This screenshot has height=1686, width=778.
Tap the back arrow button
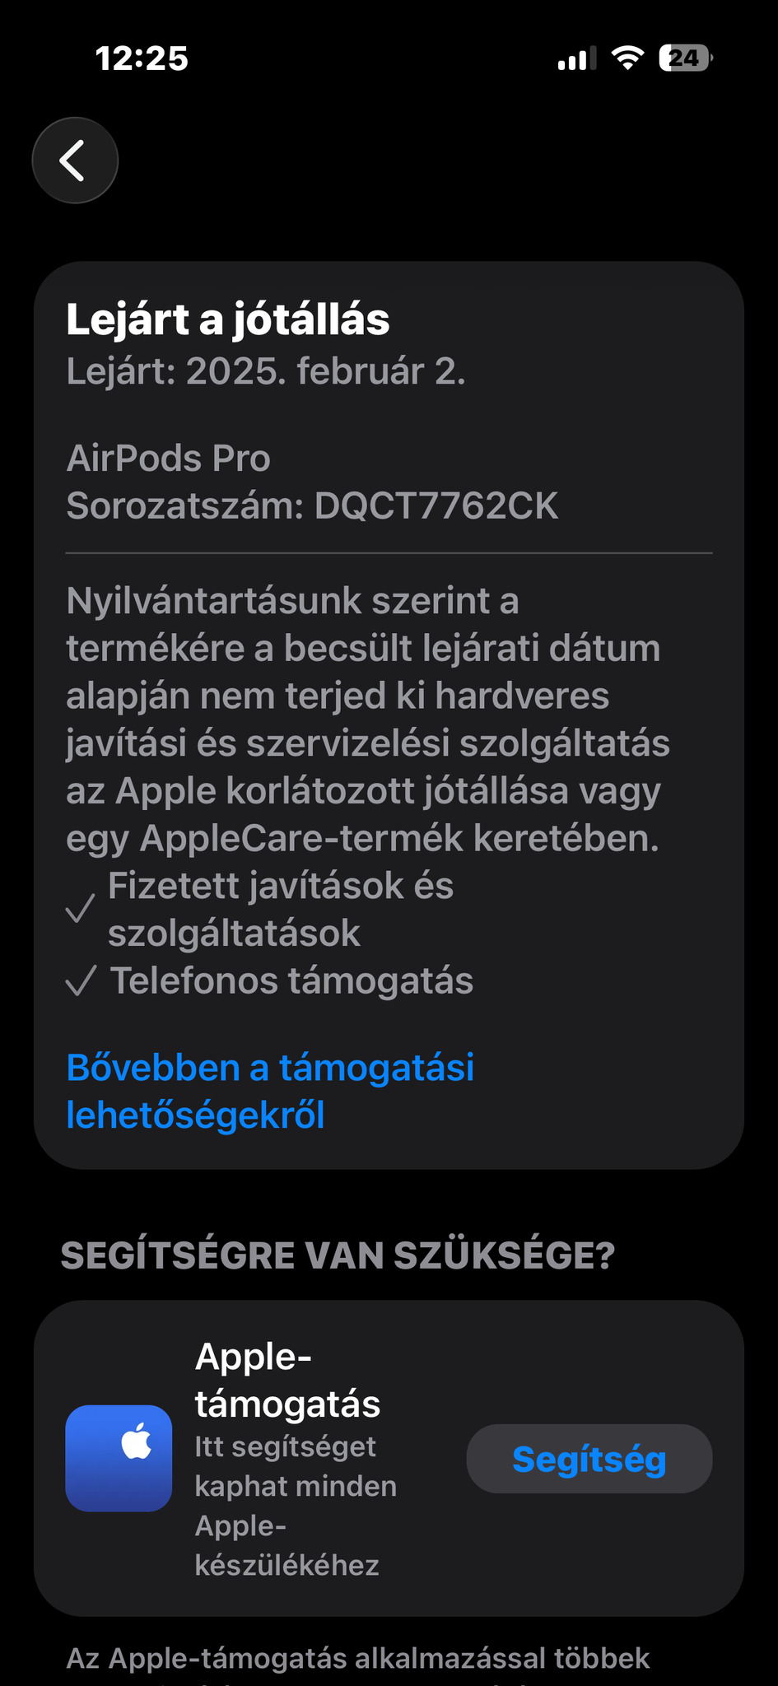[x=75, y=161]
